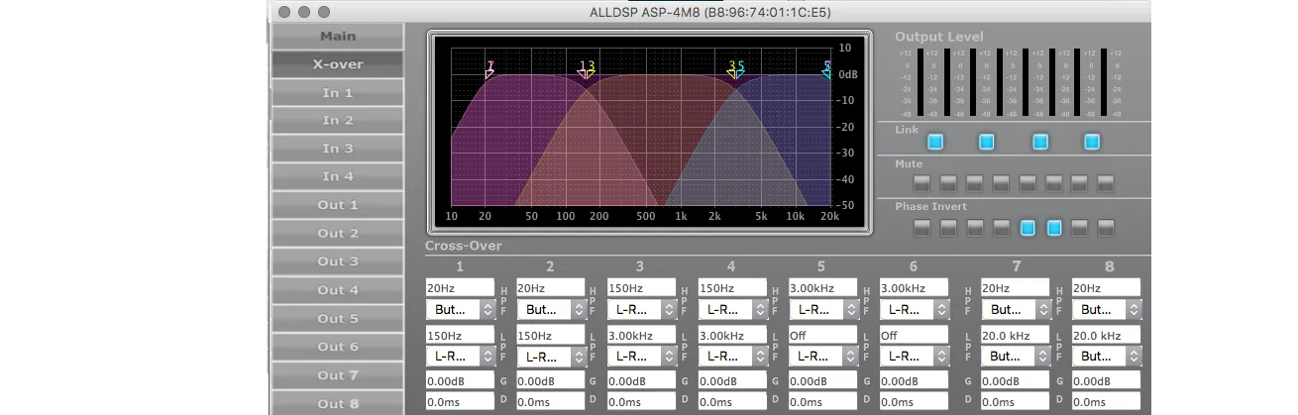The width and height of the screenshot is (1298, 415).
Task: Toggle the last Link button
Action: 1092,142
